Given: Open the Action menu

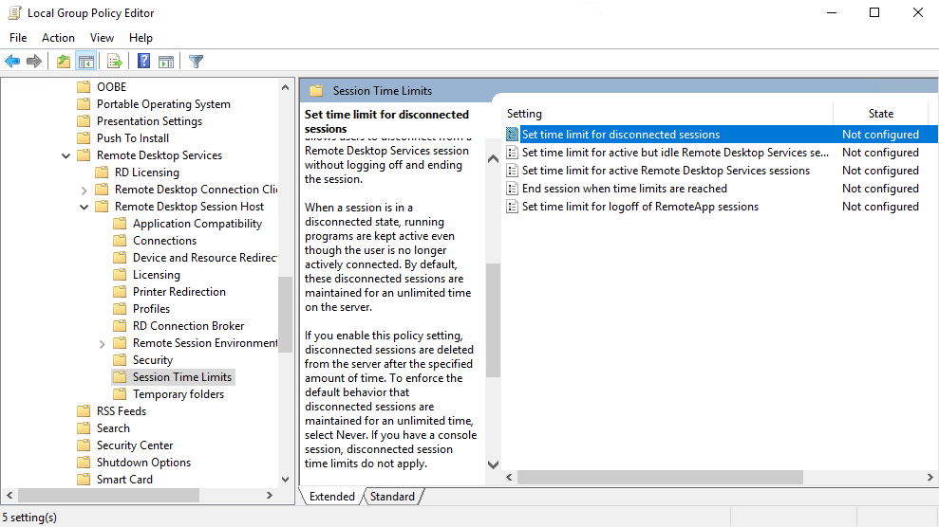Looking at the screenshot, I should pos(58,38).
